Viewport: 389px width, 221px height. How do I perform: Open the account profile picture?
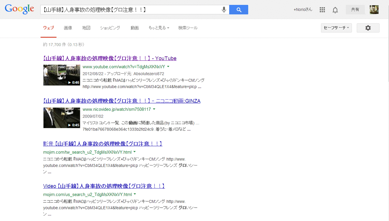(374, 10)
